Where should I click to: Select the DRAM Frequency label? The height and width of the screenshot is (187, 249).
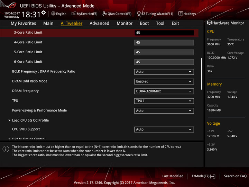25,91
